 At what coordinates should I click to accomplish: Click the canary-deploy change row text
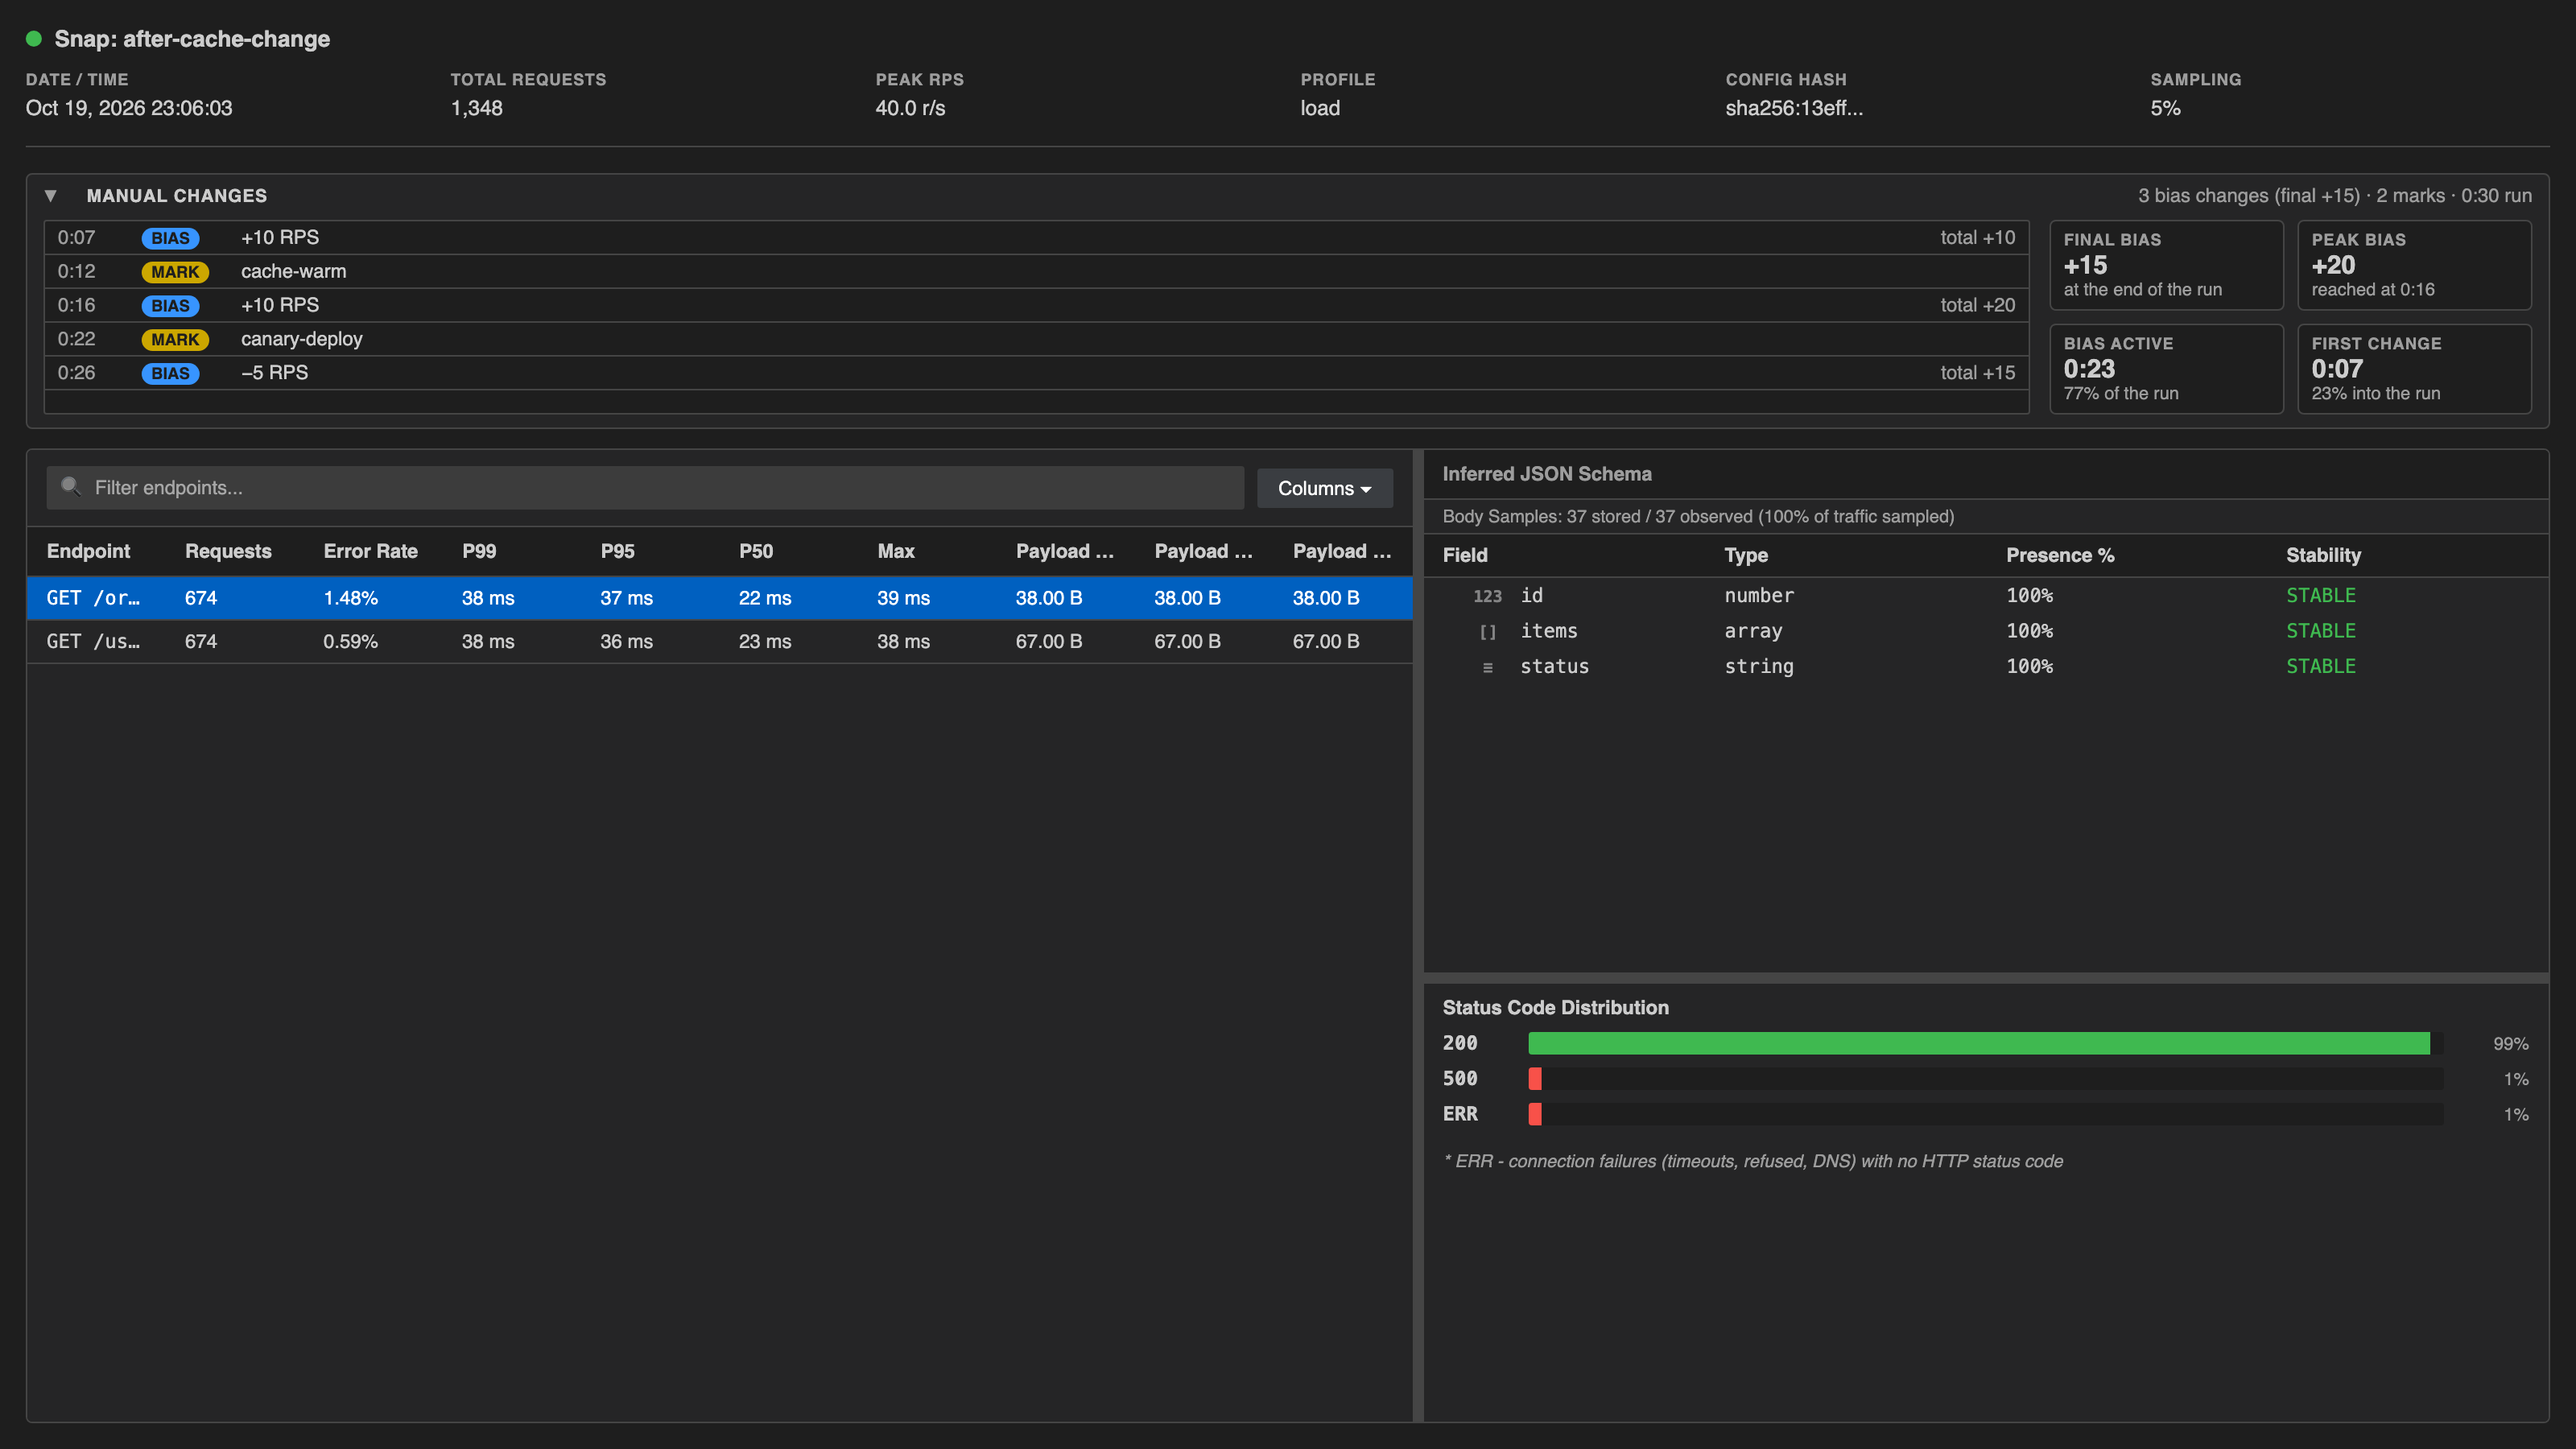[301, 339]
